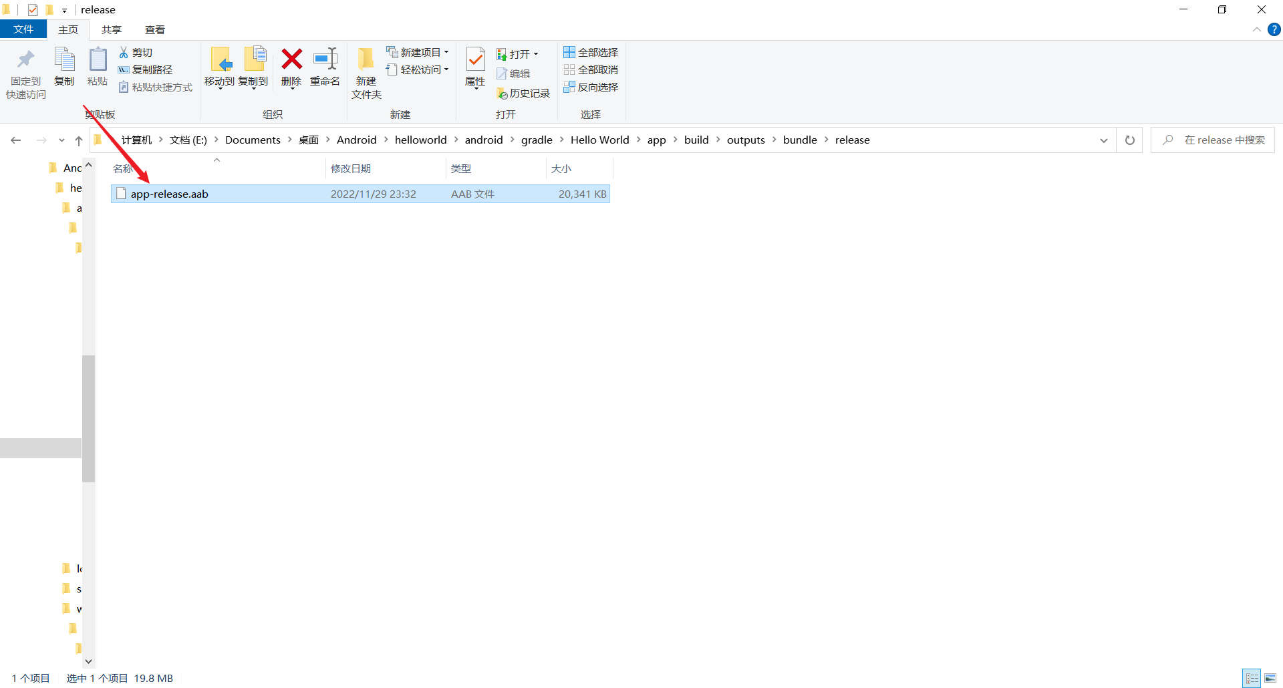Deselect everything using 全部取消
The width and height of the screenshot is (1283, 688).
(591, 69)
